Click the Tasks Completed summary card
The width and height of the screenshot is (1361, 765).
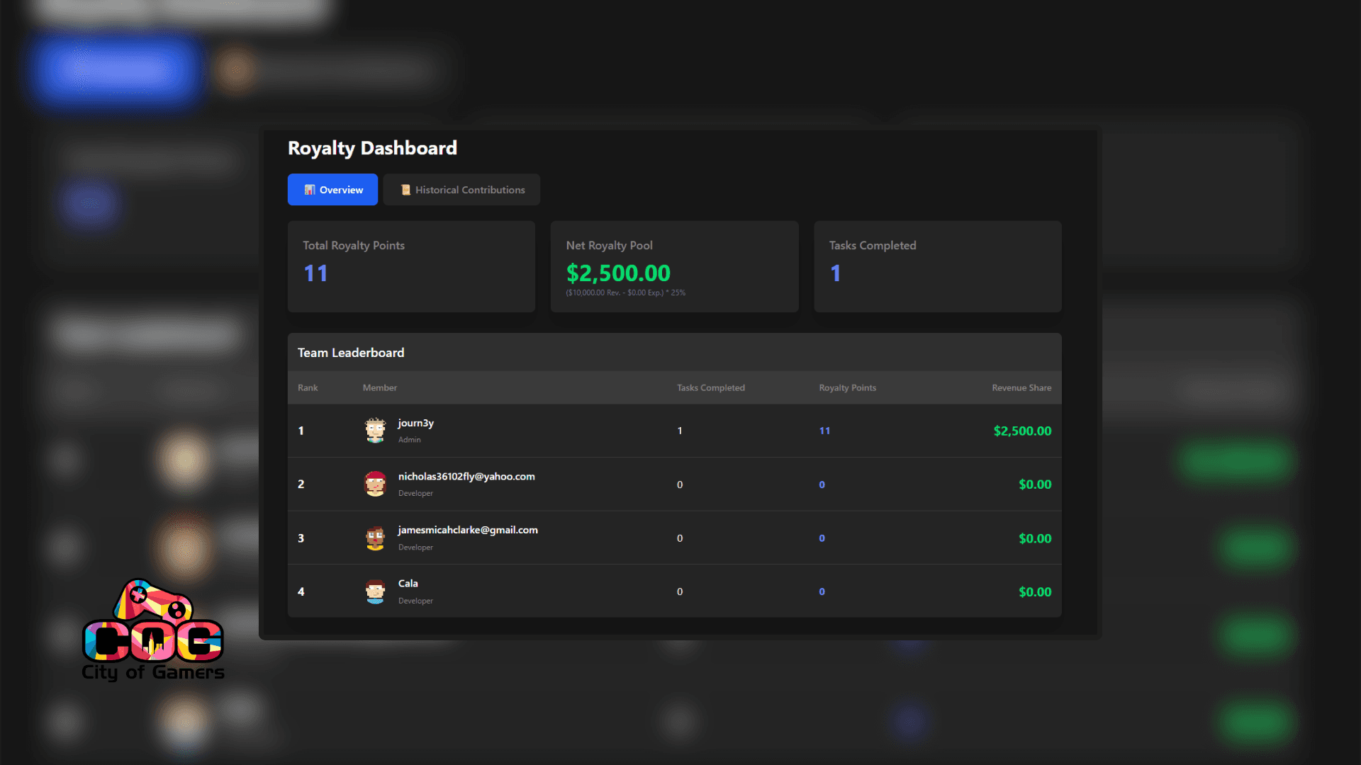point(937,266)
